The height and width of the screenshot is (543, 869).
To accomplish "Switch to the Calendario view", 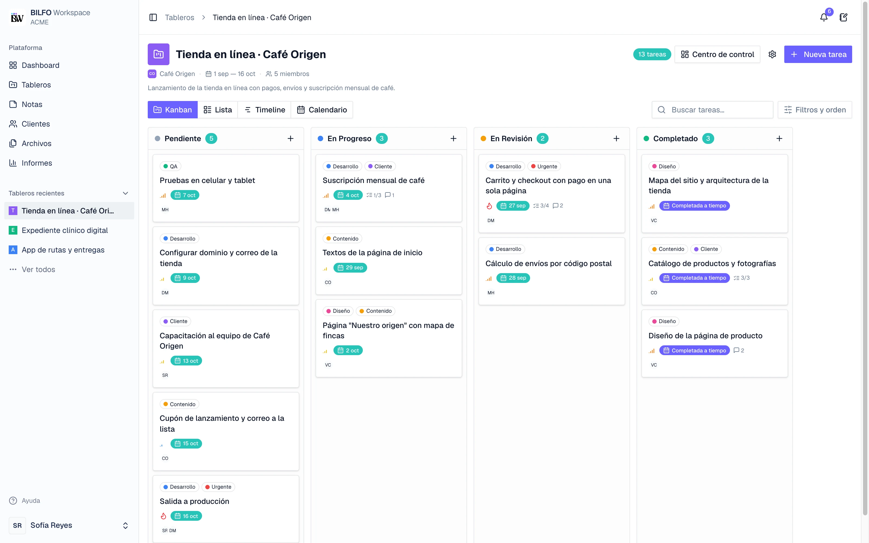I will pyautogui.click(x=322, y=109).
